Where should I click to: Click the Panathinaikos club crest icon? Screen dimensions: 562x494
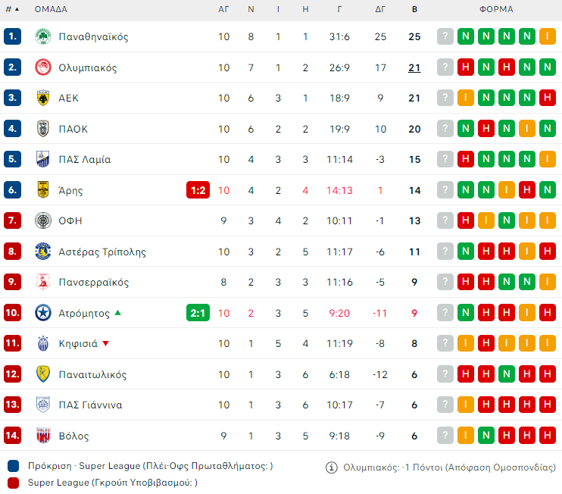click(43, 36)
